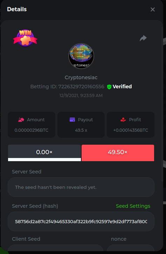
Task: Click the Server Seed (hash) field
Action: [81, 221]
